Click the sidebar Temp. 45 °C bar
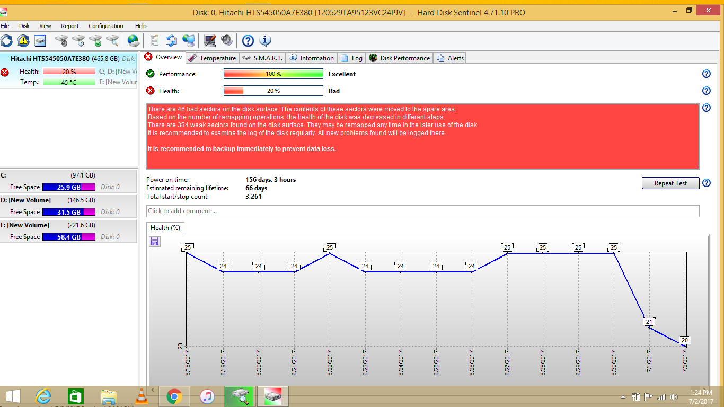 coord(69,82)
